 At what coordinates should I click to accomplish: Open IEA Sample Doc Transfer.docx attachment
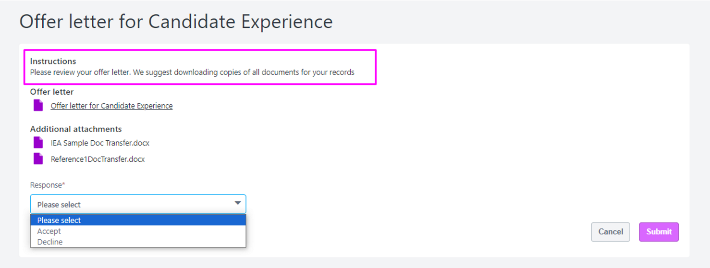pyautogui.click(x=100, y=143)
